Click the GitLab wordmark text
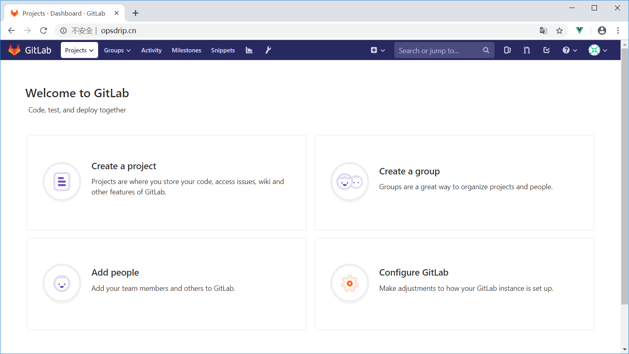 (x=38, y=50)
